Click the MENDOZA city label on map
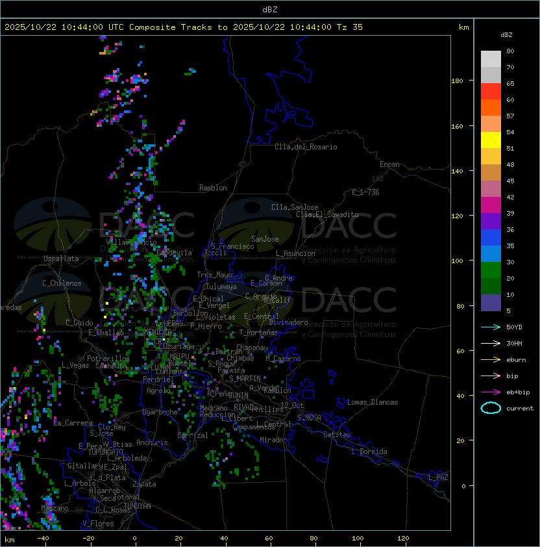The height and width of the screenshot is (547, 540). tap(158, 331)
